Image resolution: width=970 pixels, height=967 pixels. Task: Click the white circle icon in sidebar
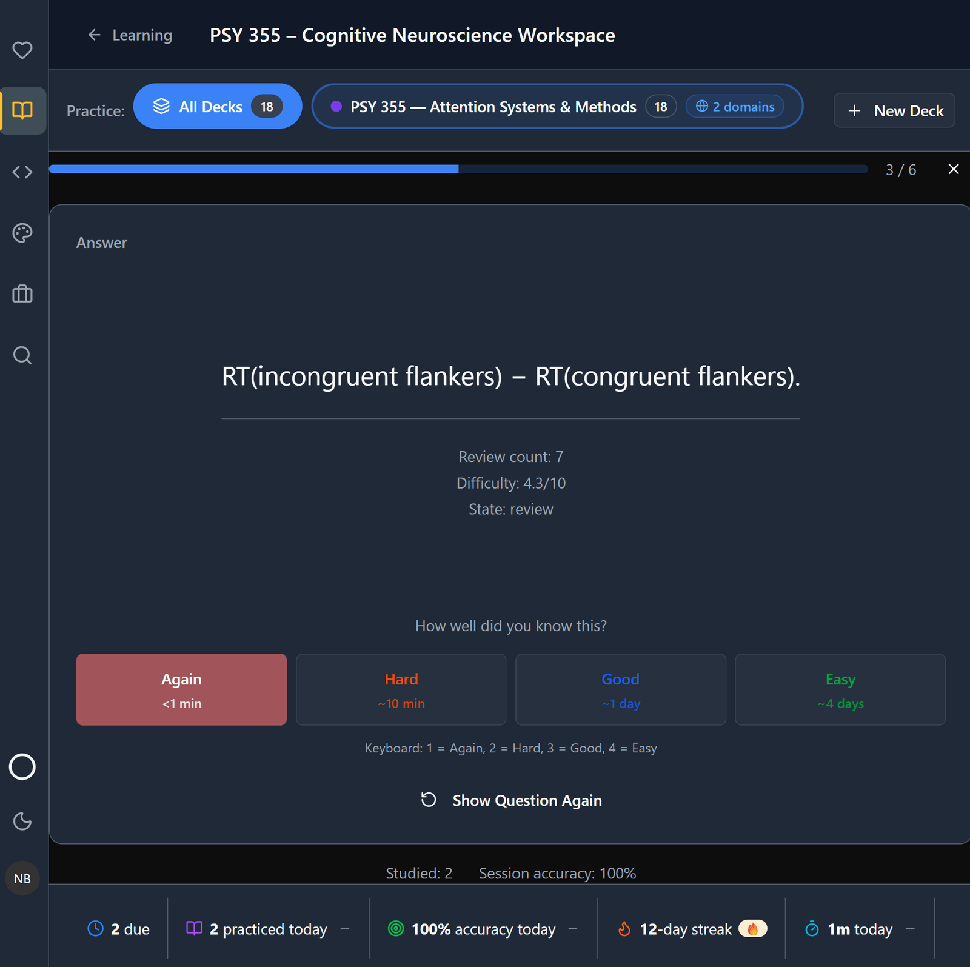coord(22,767)
